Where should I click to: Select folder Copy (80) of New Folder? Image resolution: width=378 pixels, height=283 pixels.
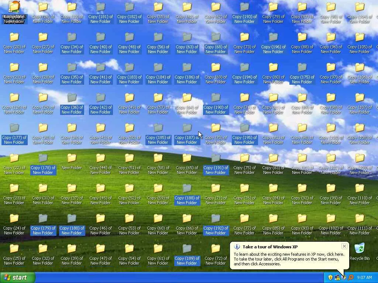click(273, 73)
